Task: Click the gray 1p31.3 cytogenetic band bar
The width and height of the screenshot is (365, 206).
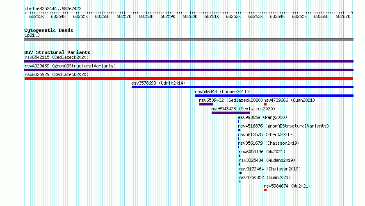Action: pyautogui.click(x=189, y=40)
